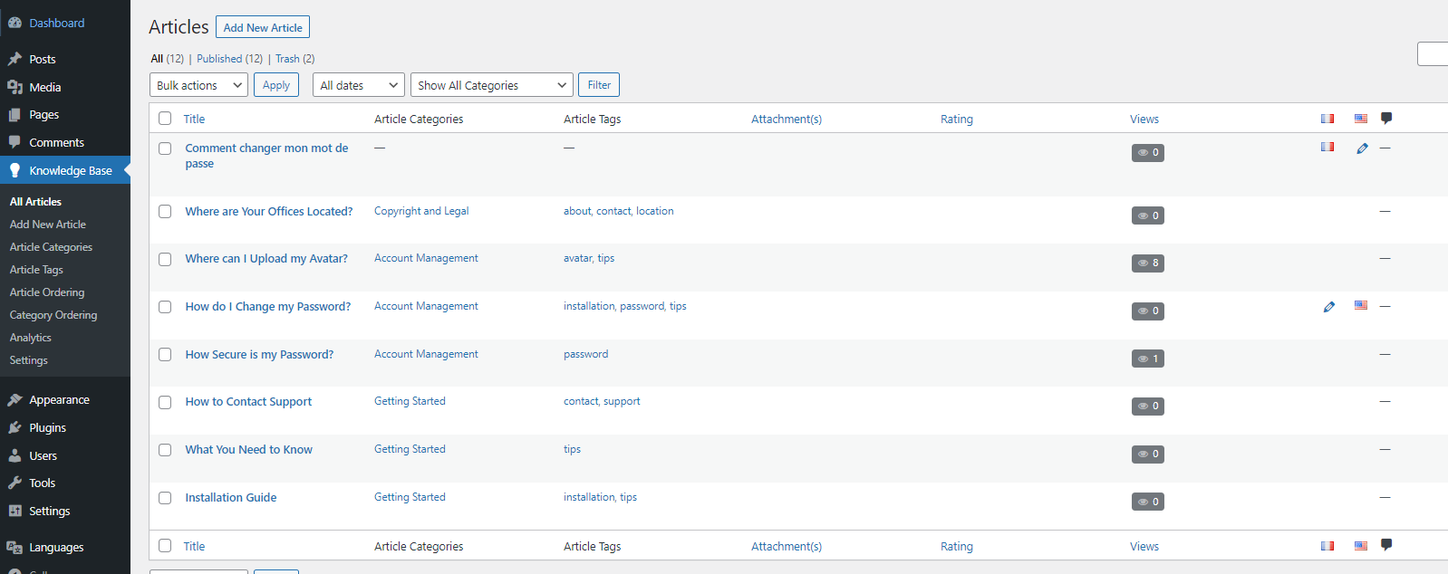Click the US flag in the 'How do I Change my Password?' row
The height and width of the screenshot is (574, 1448).
pos(1361,306)
